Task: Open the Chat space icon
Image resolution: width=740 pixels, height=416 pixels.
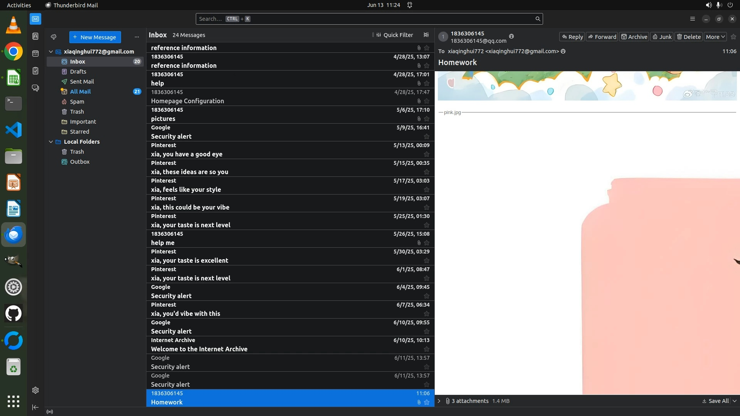Action: coord(35,88)
